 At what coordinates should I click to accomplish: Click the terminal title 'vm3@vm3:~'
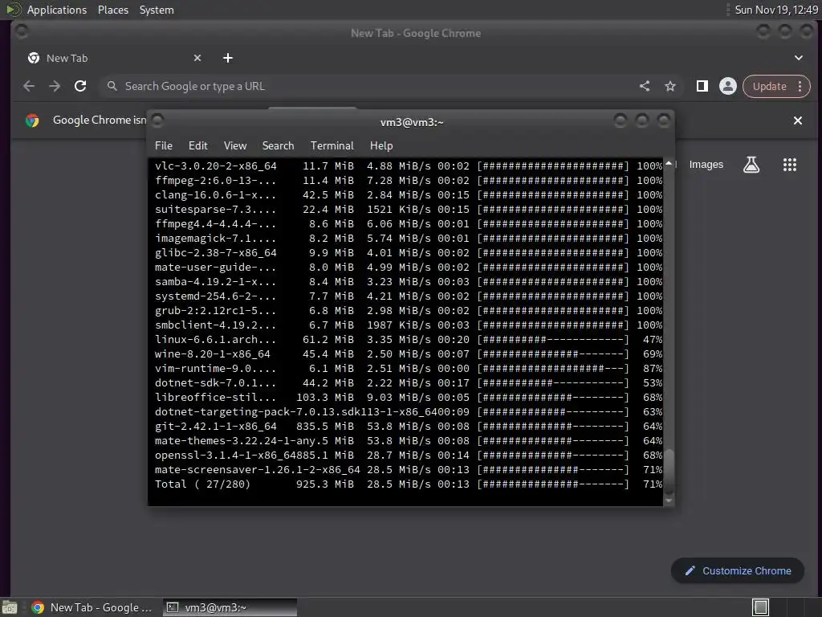tap(412, 122)
